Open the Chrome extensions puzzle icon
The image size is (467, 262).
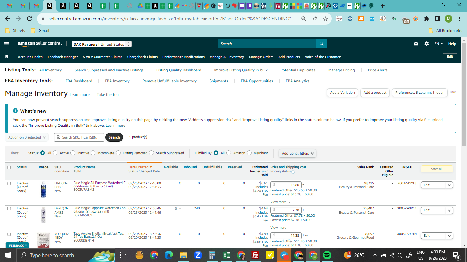click(x=426, y=19)
